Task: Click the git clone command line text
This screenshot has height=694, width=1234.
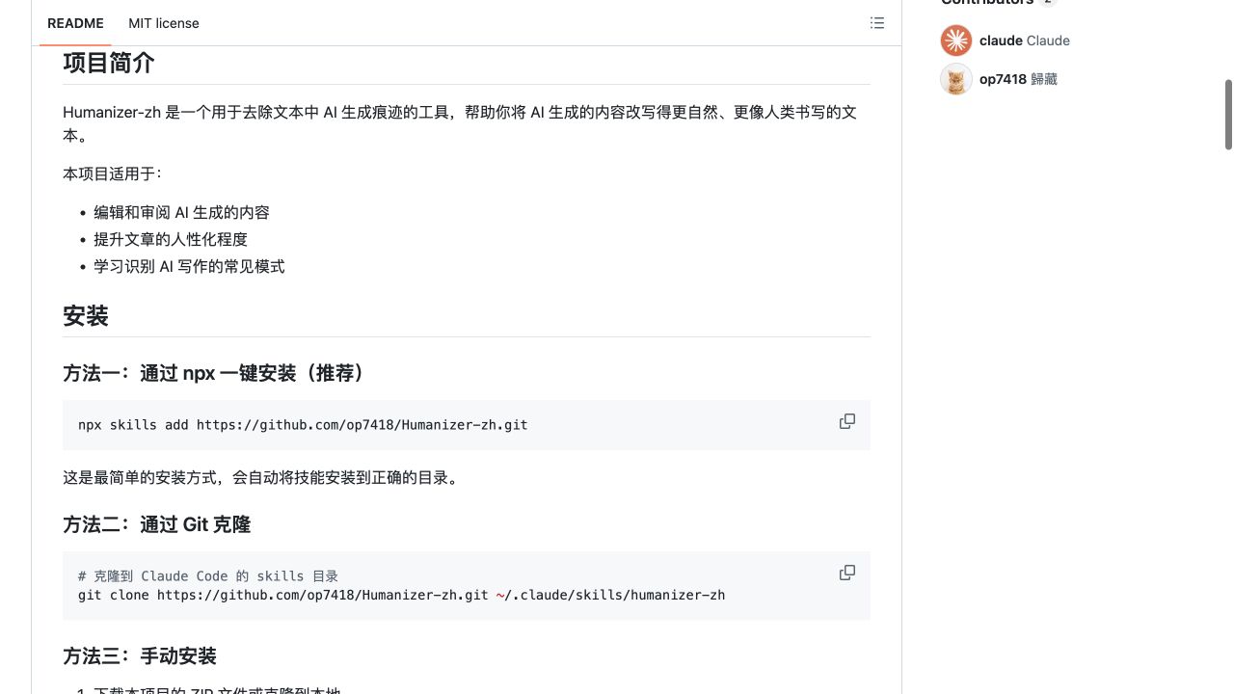Action: [x=401, y=595]
